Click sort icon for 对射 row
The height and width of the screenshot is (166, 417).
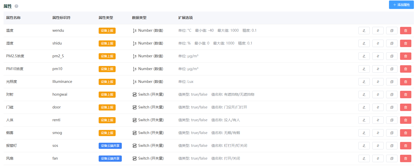pyautogui.click(x=378, y=95)
